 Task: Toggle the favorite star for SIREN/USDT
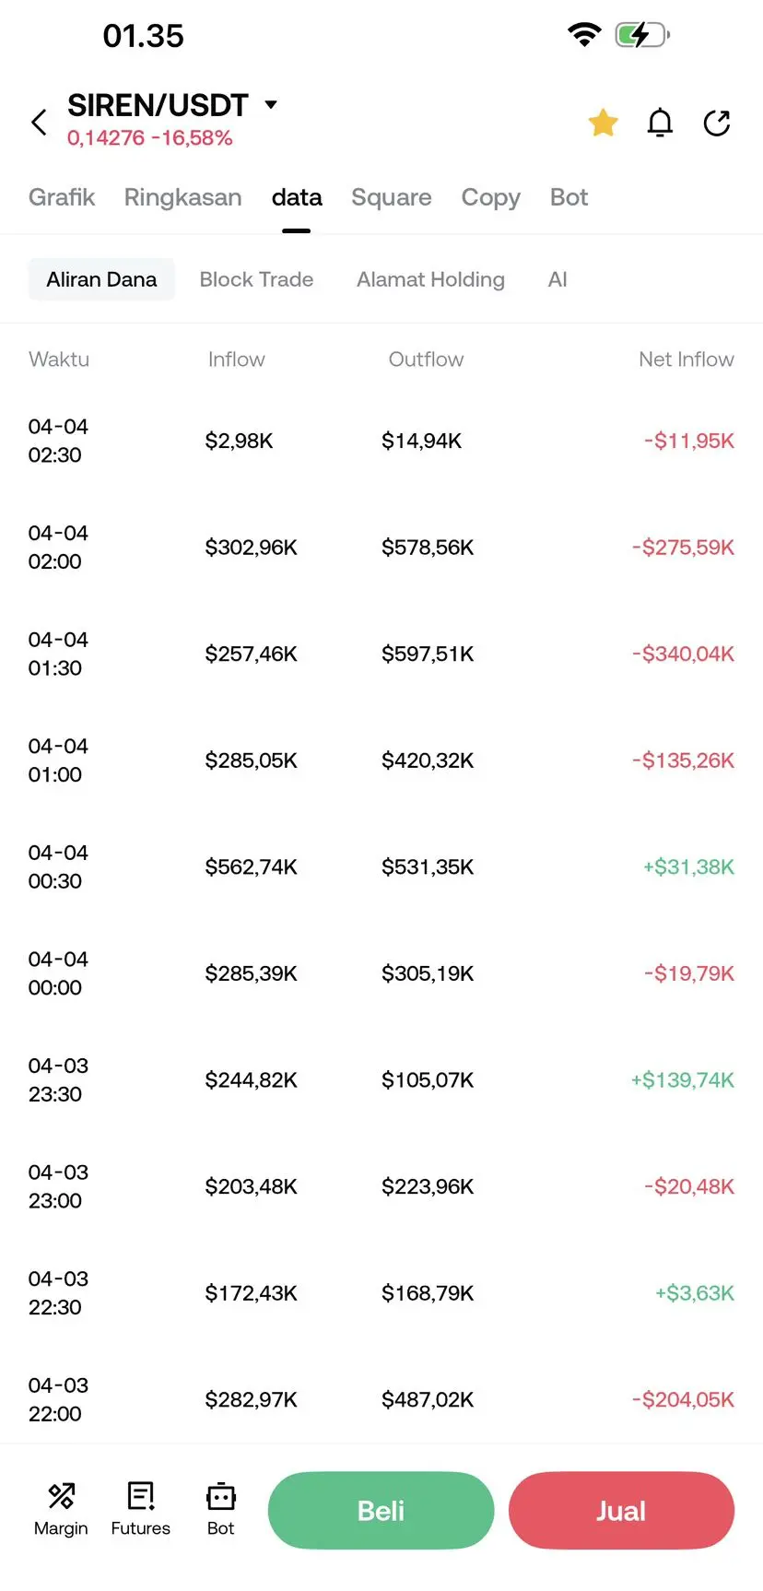[603, 123]
